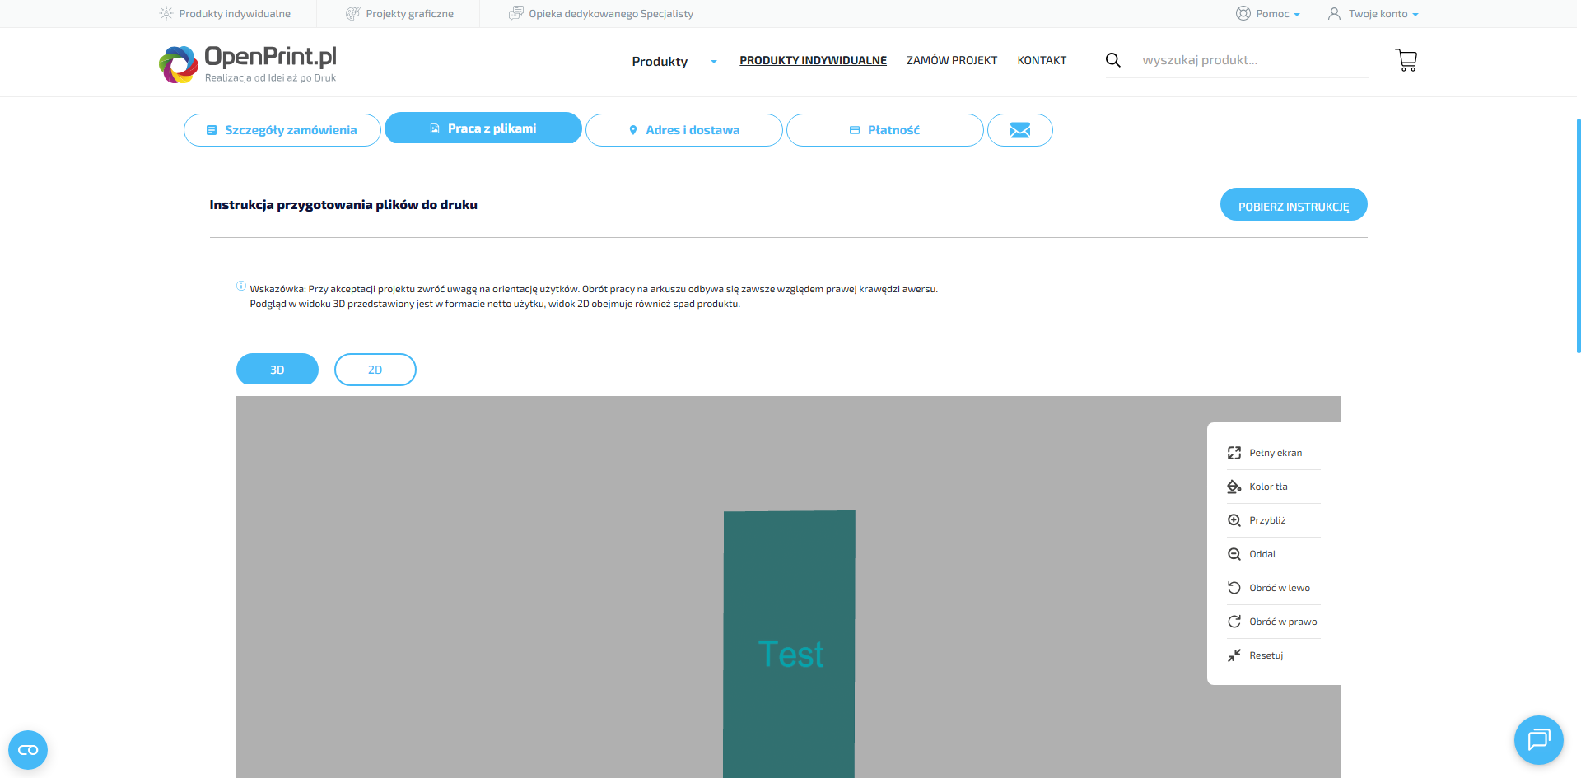Switch preview to 2D view
Image resolution: width=1581 pixels, height=778 pixels.
pyautogui.click(x=375, y=370)
